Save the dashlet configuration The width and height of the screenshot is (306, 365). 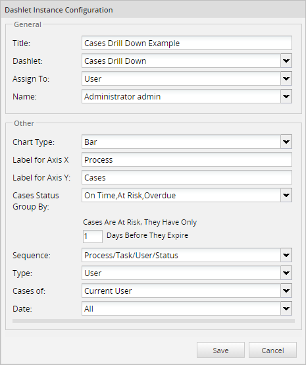click(x=220, y=350)
